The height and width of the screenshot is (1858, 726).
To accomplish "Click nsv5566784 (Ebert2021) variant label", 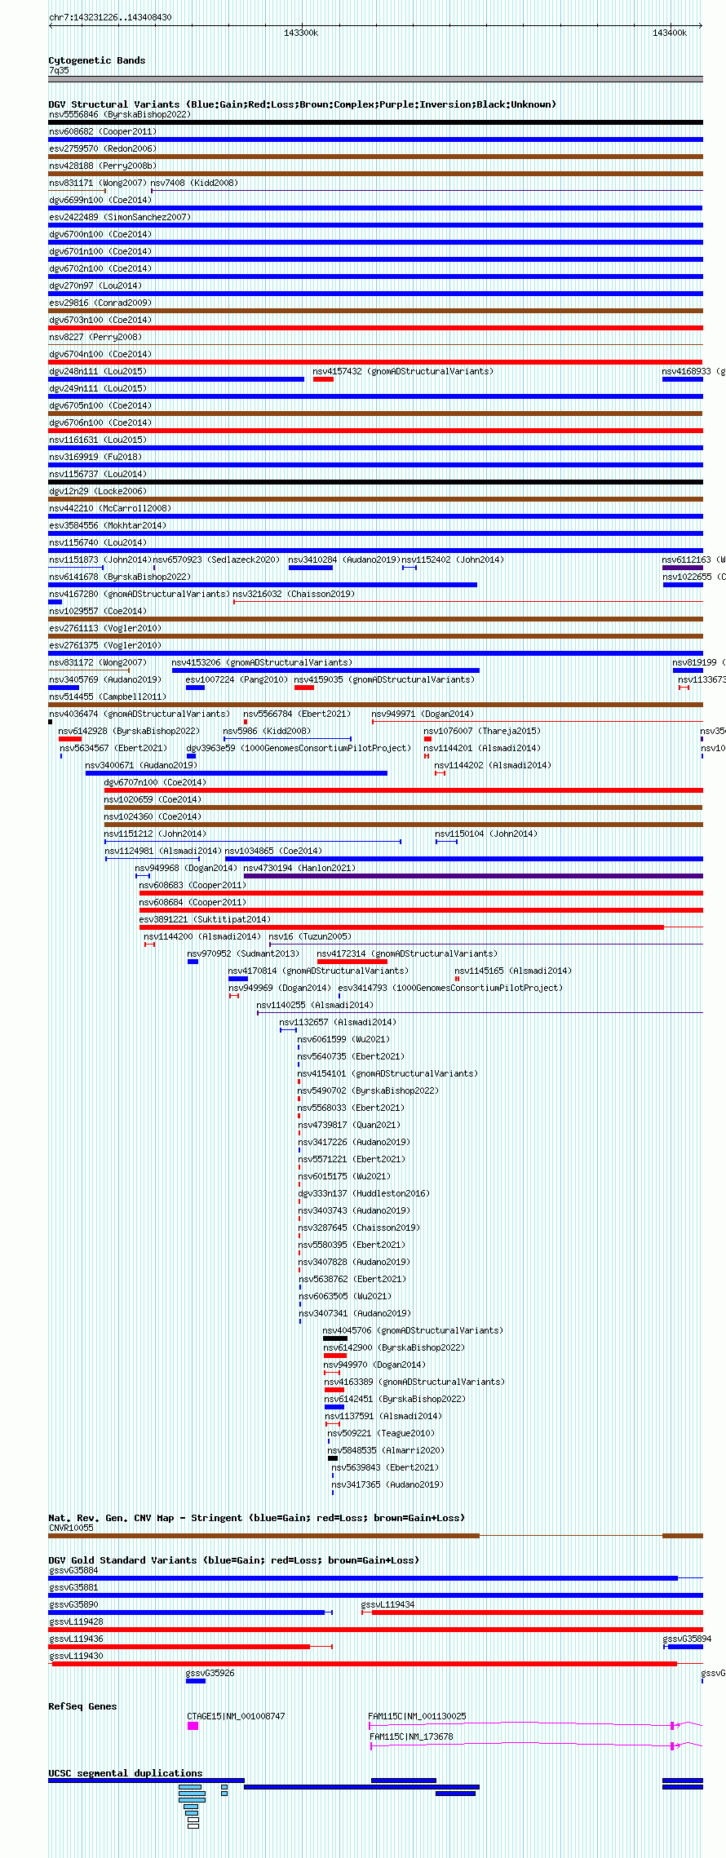I will tap(297, 714).
